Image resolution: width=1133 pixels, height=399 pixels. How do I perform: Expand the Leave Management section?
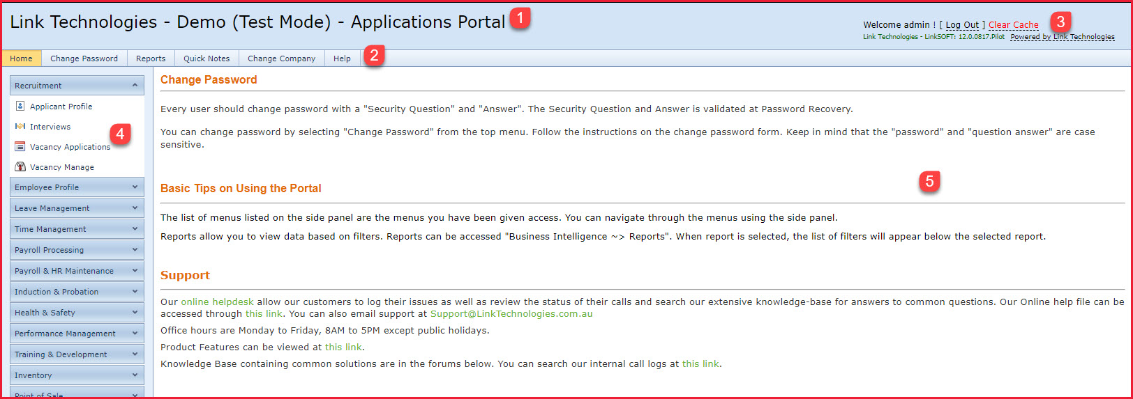[135, 208]
